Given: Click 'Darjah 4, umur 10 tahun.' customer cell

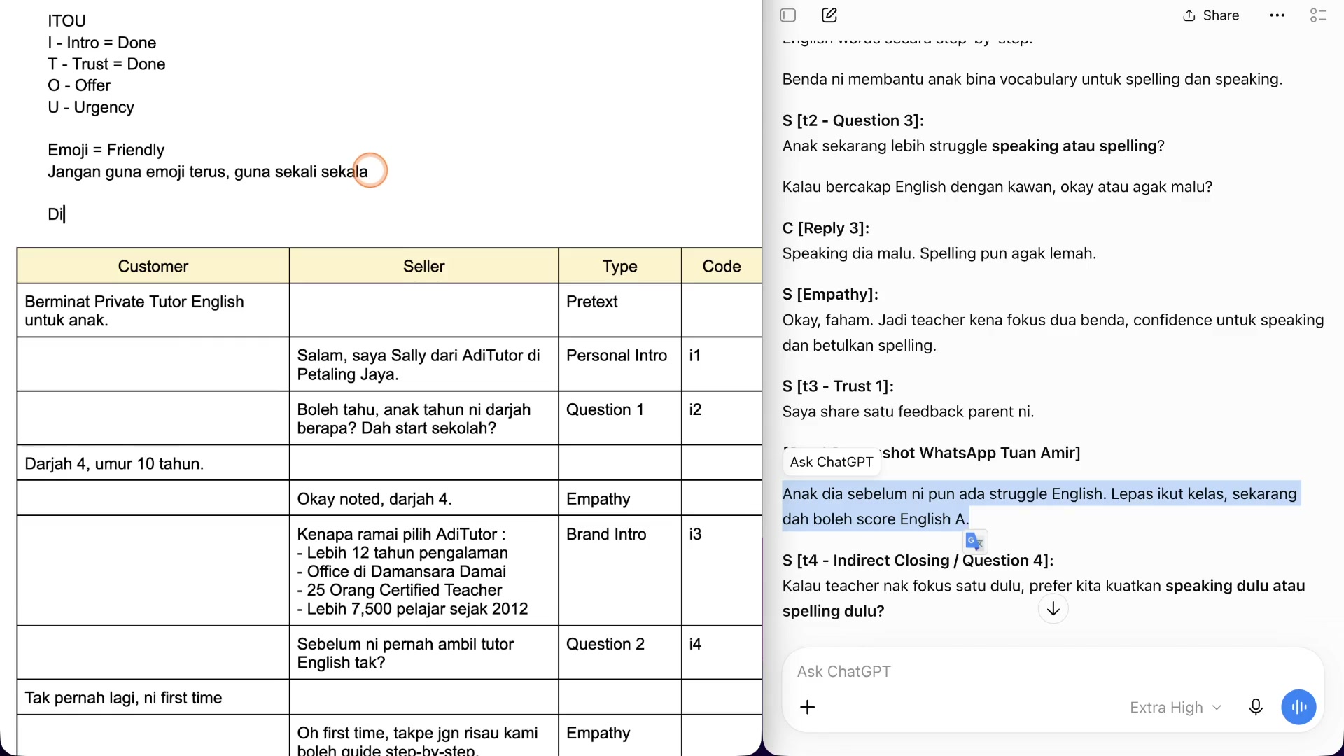Looking at the screenshot, I should 153,463.
